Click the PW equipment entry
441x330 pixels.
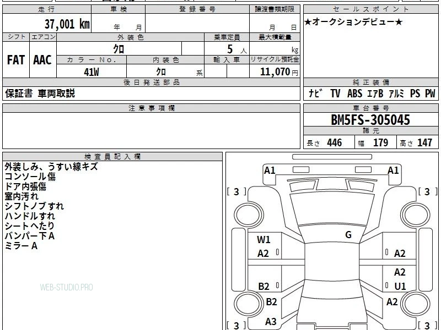point(430,94)
